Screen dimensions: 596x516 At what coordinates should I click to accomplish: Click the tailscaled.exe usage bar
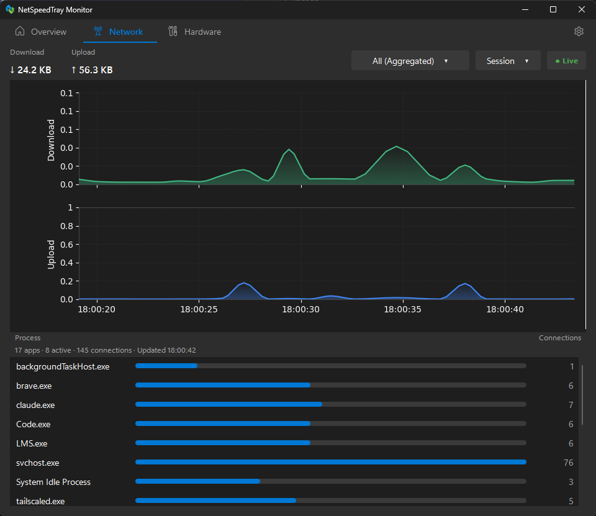coord(331,500)
